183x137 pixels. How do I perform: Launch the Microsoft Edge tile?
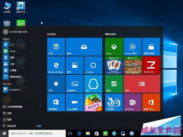56,65
